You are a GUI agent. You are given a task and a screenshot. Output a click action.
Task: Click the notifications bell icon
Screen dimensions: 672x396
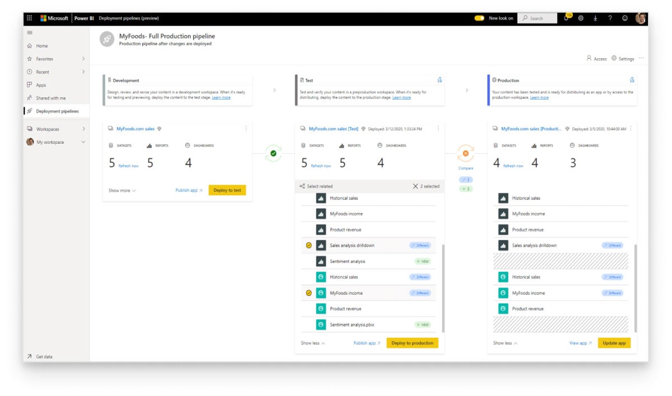pos(566,18)
